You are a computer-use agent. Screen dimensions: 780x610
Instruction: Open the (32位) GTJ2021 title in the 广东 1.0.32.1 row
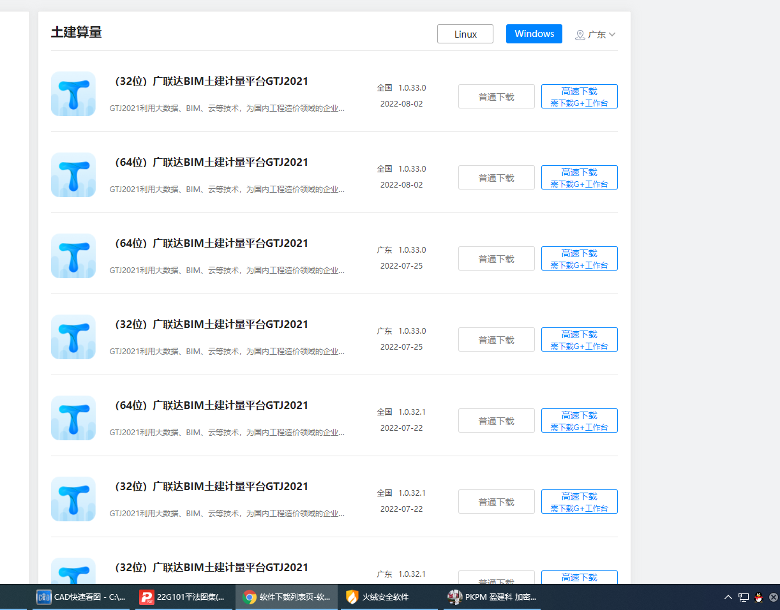(x=209, y=567)
